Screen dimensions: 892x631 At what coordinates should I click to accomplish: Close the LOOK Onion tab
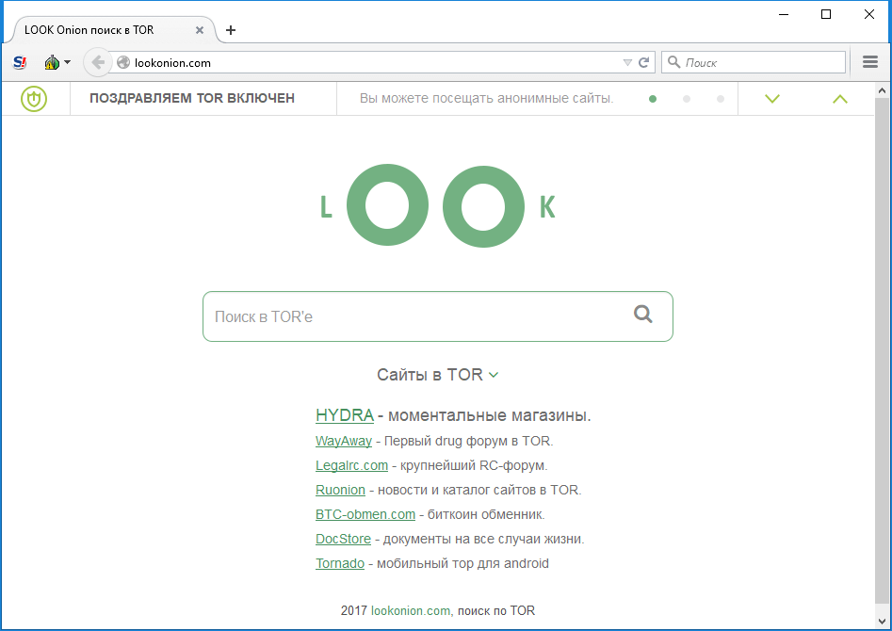200,30
